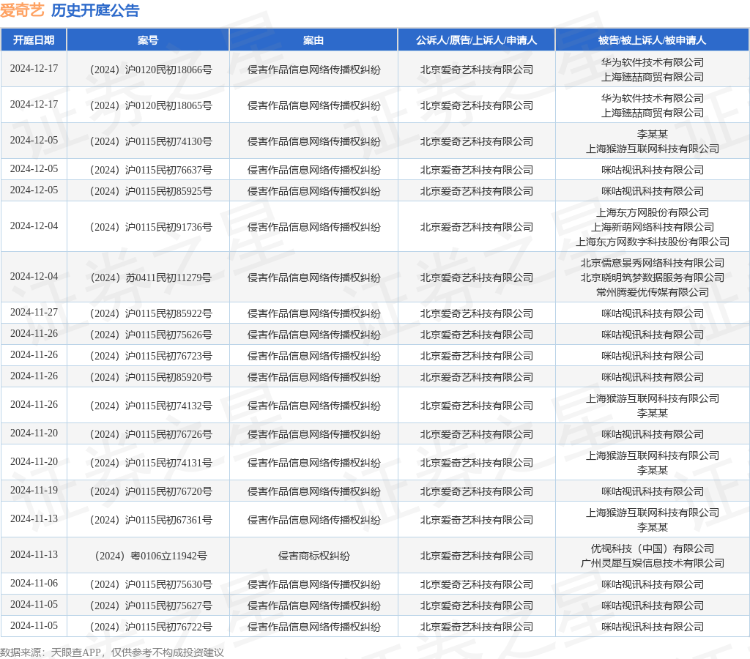
Task: Click '咪咕视讯科技有限公司' in the 85922号 row
Action: pos(653,313)
